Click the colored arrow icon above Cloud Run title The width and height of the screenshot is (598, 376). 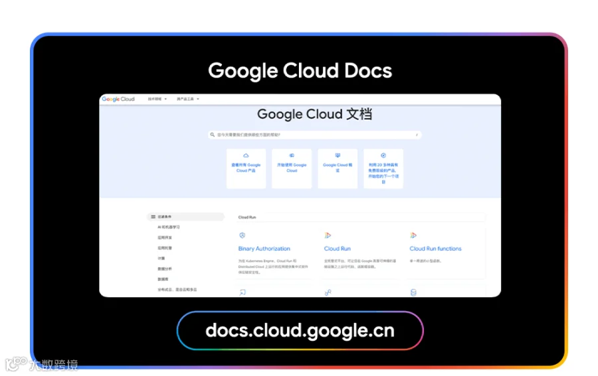pos(328,235)
